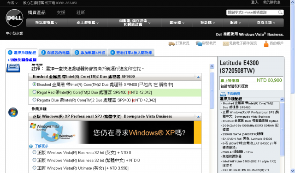Image resolution: width=295 pixels, height=173 pixels.
Task: Click the 我的購物車 link
Action: pyautogui.click(x=271, y=2)
